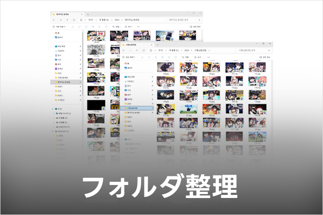Open the three-dot More menu in front window
Viewport: 323px width, 215px height.
[x=209, y=57]
